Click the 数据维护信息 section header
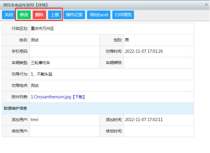210x153 pixels. (98, 108)
